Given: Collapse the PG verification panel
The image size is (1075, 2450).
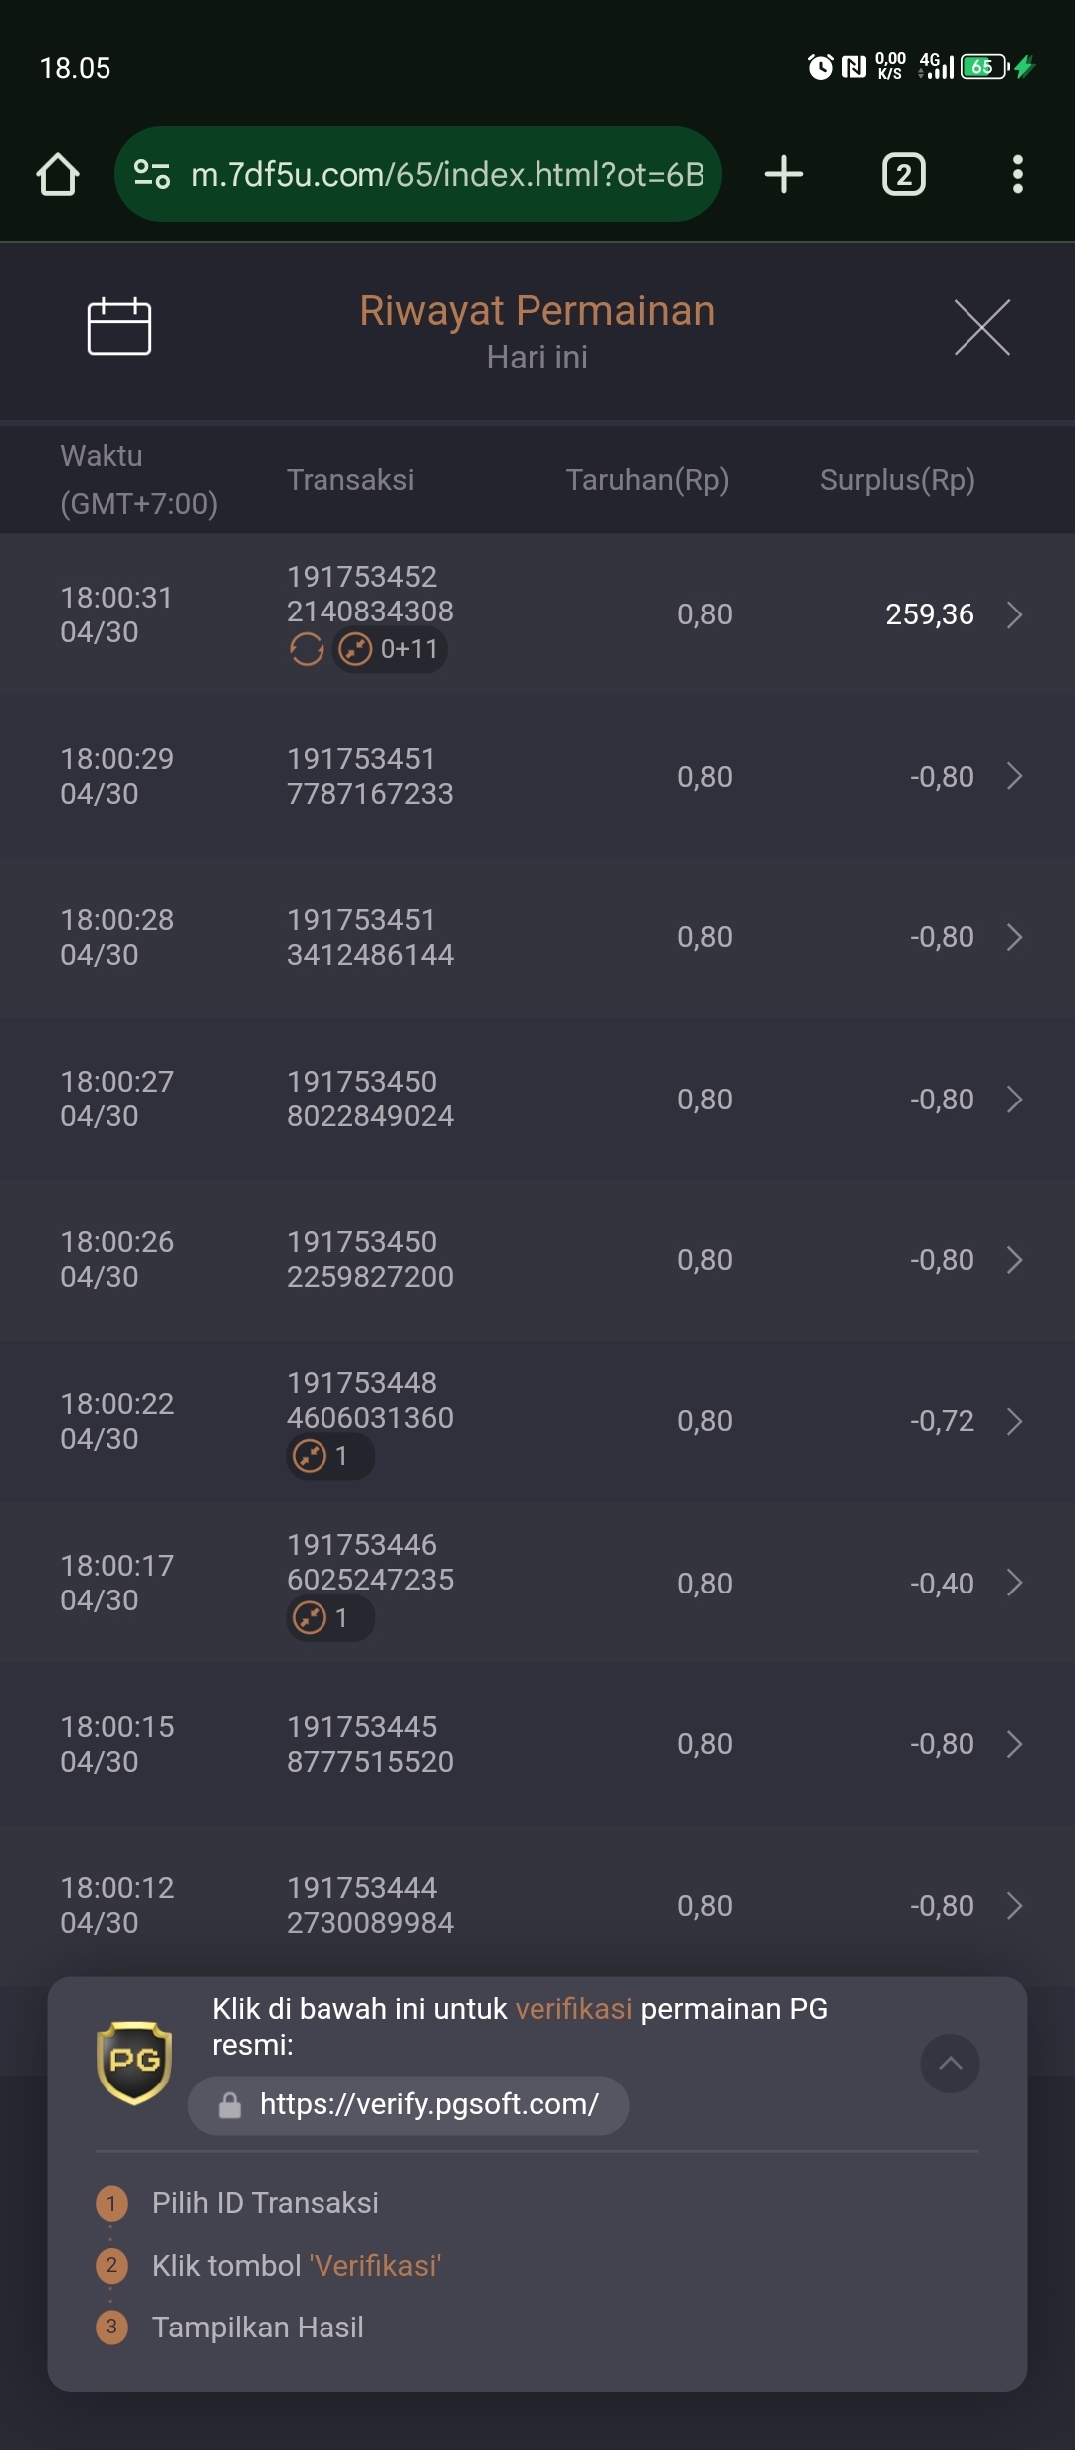Looking at the screenshot, I should (x=951, y=2064).
